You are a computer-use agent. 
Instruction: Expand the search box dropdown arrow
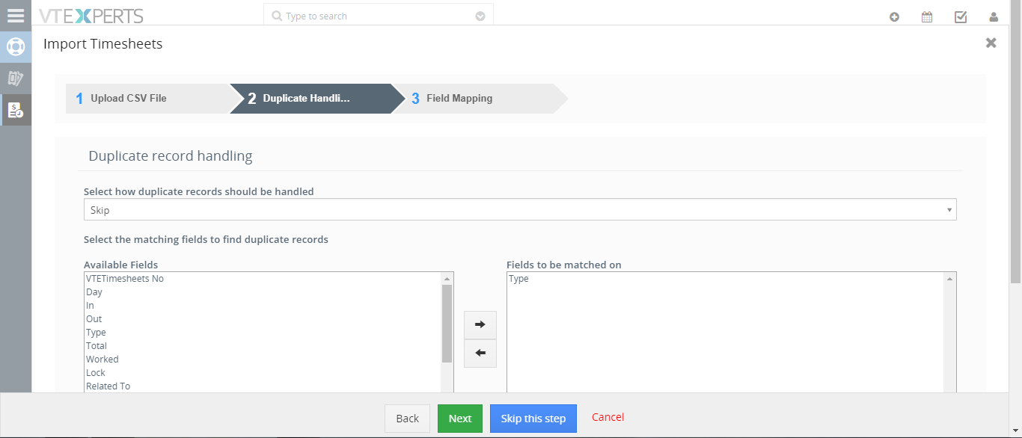pyautogui.click(x=480, y=16)
